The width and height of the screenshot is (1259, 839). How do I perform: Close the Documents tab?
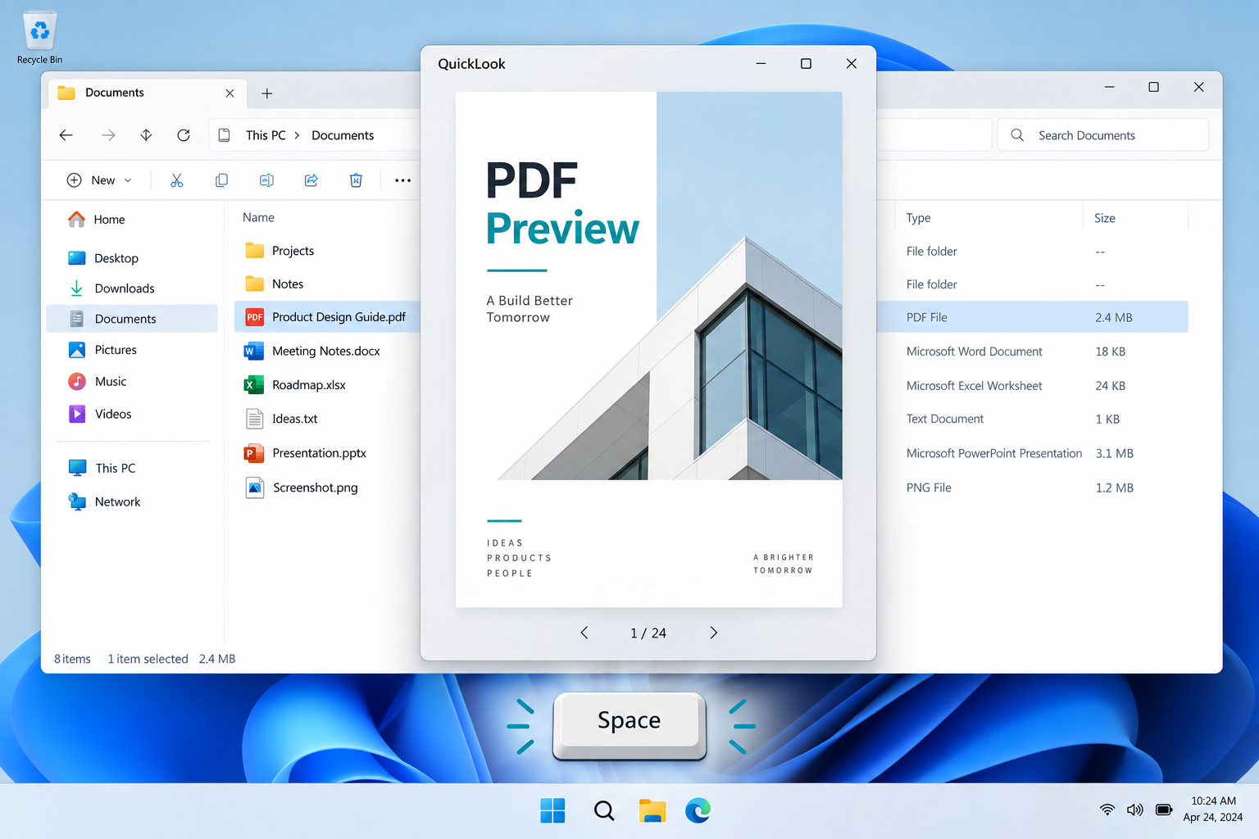pos(230,93)
